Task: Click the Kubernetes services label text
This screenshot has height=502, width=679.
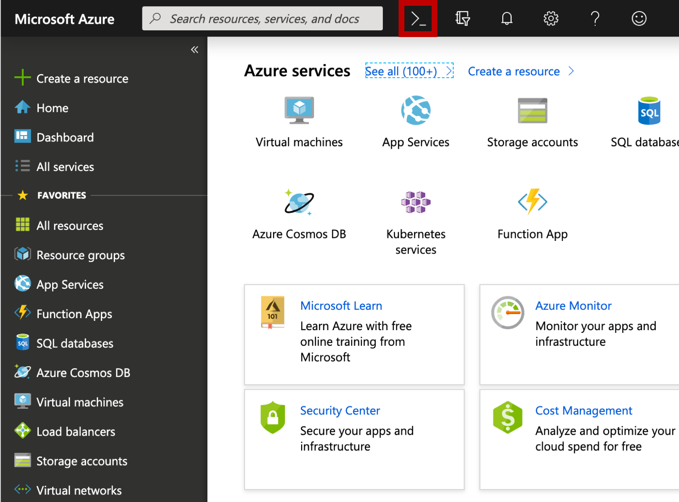Action: pos(416,242)
